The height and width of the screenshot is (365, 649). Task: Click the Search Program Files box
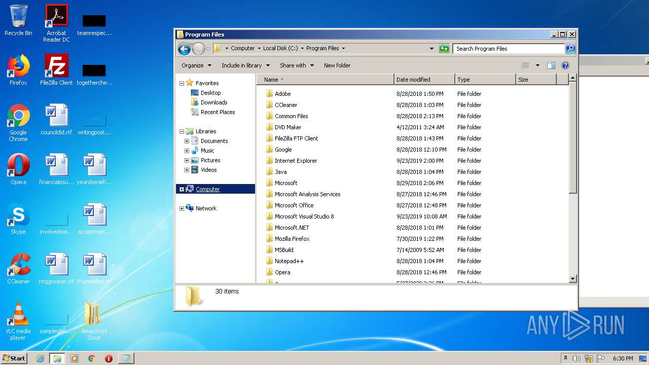click(x=509, y=49)
